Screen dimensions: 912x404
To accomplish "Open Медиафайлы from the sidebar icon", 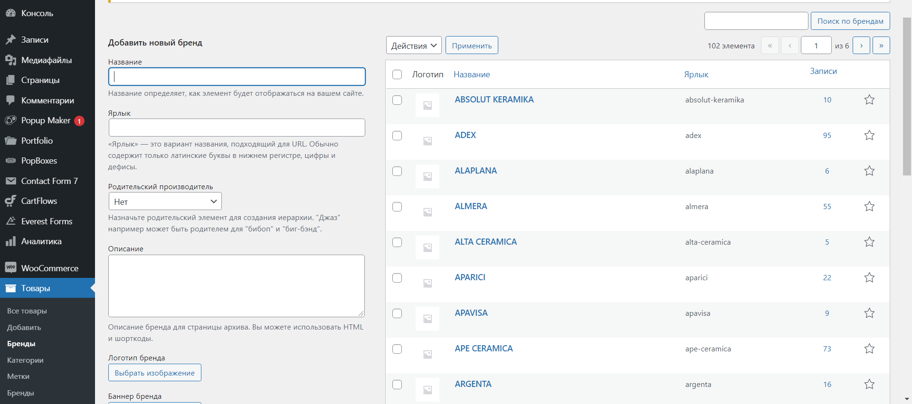I will (10, 60).
